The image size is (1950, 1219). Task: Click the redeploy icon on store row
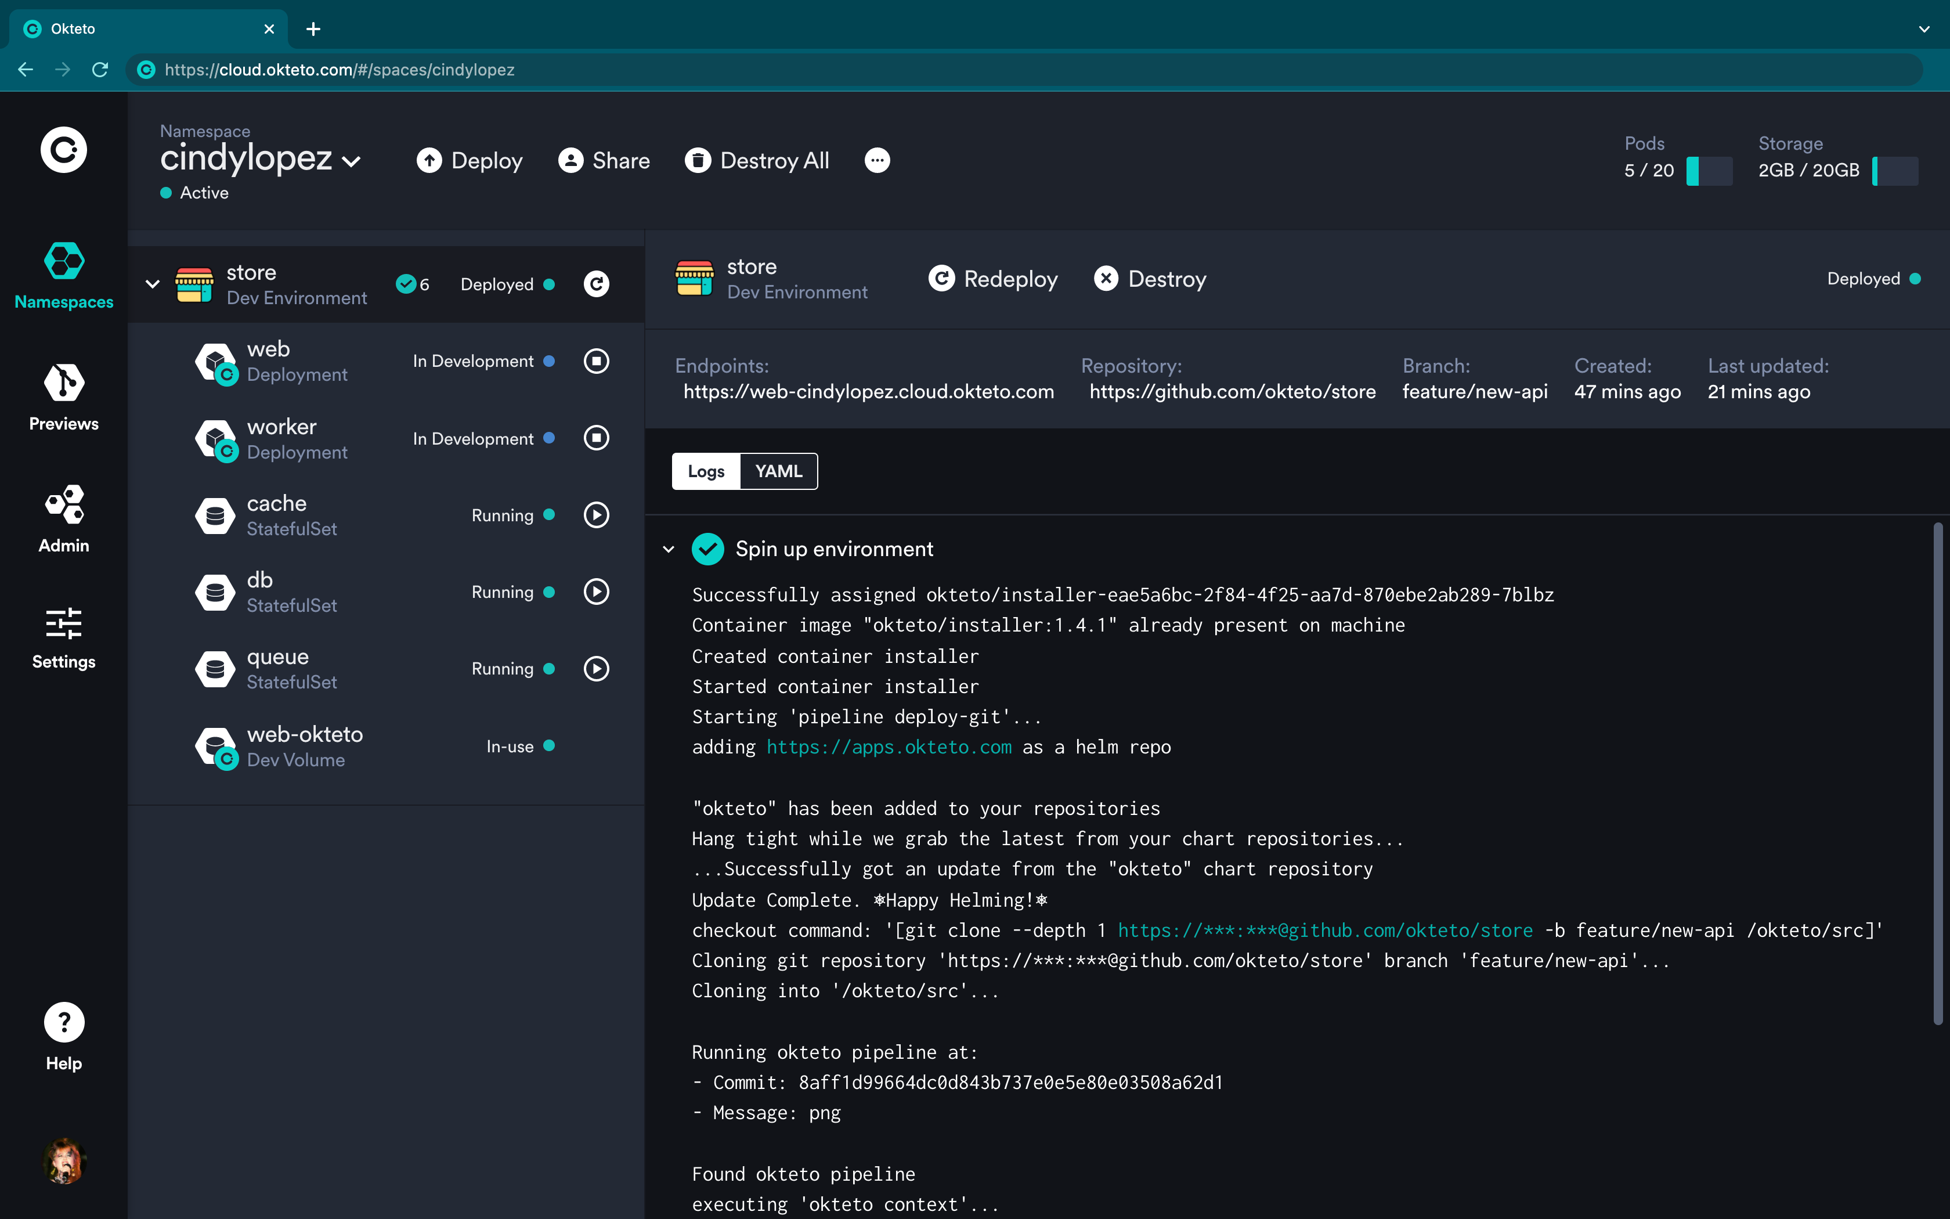(596, 284)
